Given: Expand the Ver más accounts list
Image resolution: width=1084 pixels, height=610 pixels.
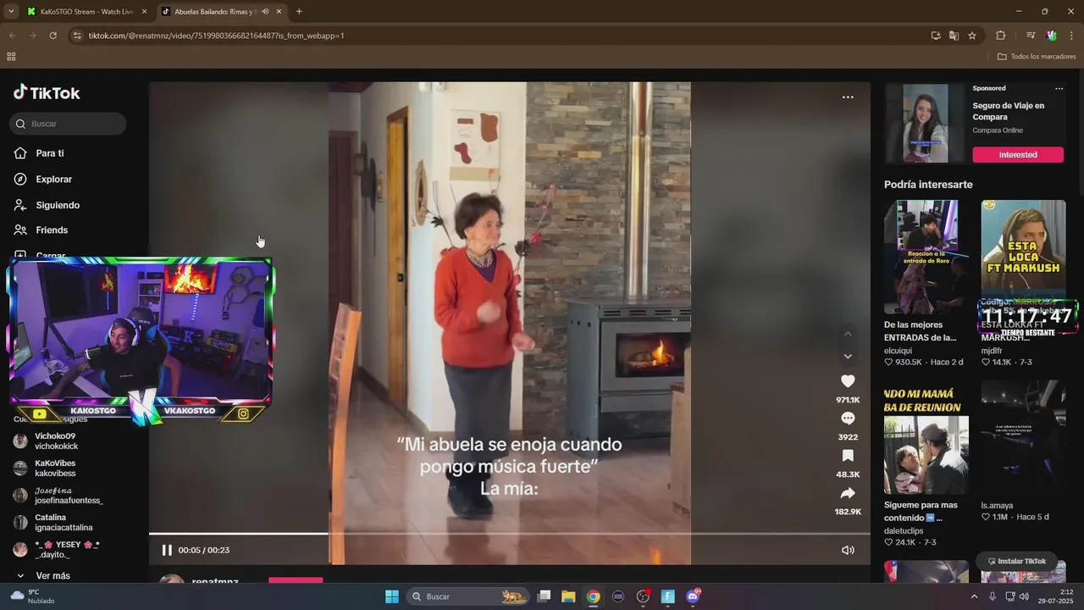Looking at the screenshot, I should [x=44, y=576].
